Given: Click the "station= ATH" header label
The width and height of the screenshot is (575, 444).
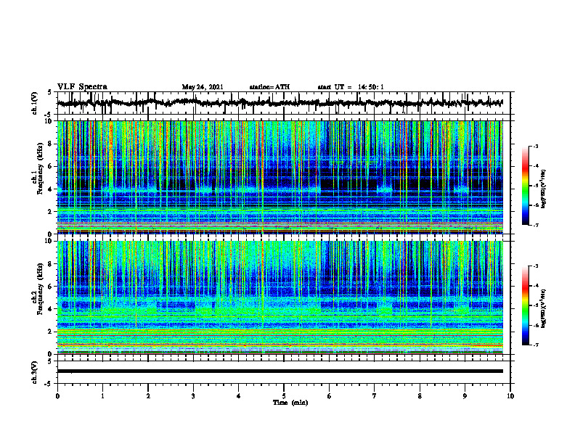Looking at the screenshot, I should pyautogui.click(x=269, y=87).
